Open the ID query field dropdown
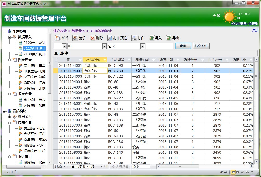261x177 pixels. [104, 46]
